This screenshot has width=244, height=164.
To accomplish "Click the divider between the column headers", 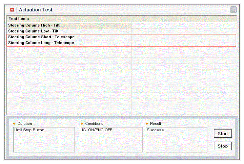I will tap(131, 19).
